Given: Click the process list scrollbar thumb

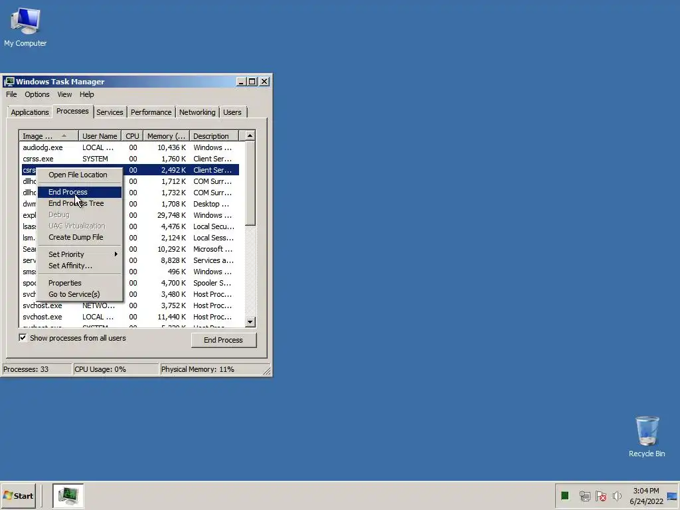Looking at the screenshot, I should tap(250, 183).
